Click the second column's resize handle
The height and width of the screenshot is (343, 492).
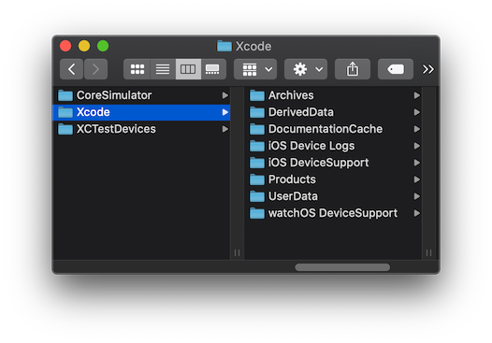(429, 252)
